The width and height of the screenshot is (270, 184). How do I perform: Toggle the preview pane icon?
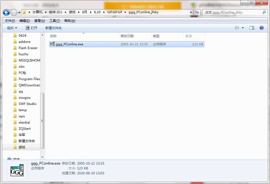pos(252,28)
